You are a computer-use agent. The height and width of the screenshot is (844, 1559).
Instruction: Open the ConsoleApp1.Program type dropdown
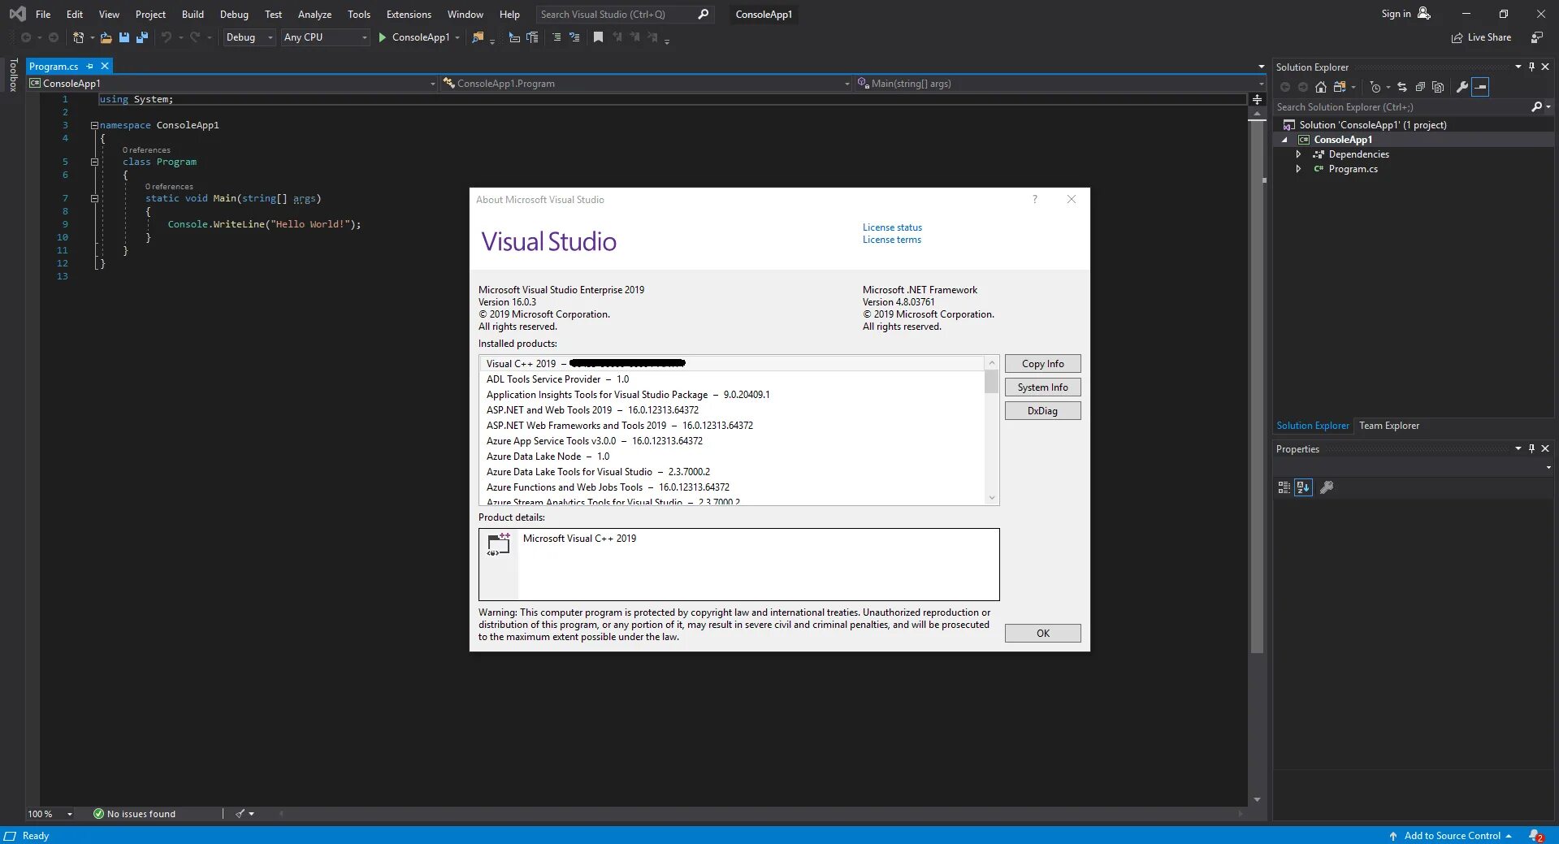647,83
